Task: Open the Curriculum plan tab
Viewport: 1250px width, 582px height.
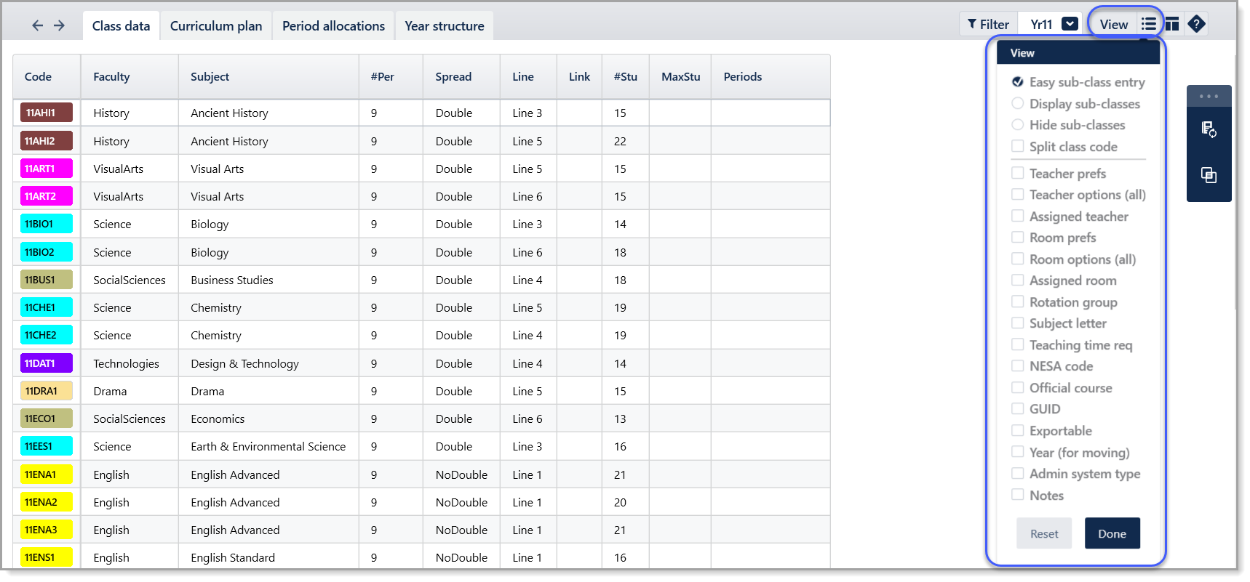Action: point(216,26)
